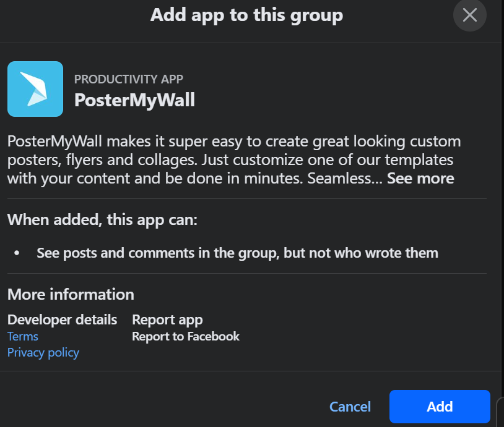The image size is (504, 427).
Task: Close the Add app dialog
Action: pos(469,15)
